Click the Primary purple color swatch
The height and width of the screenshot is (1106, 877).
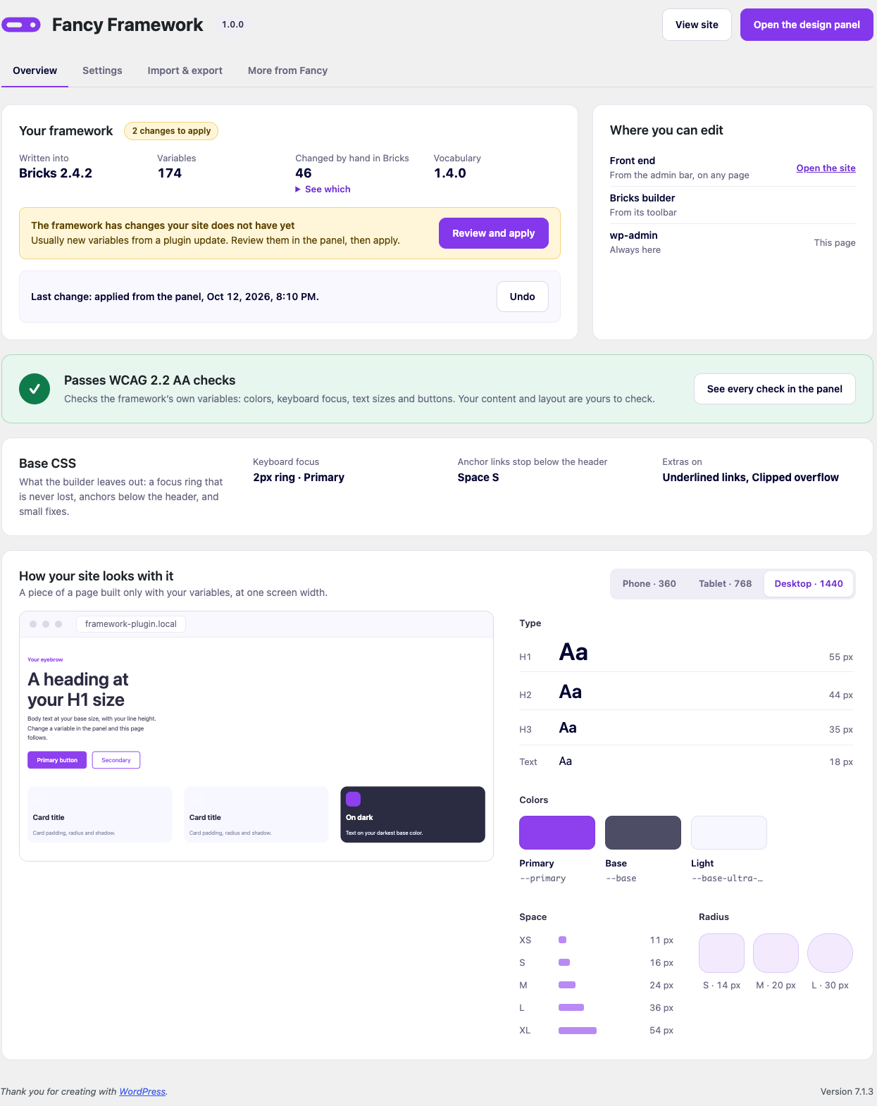pyautogui.click(x=556, y=833)
